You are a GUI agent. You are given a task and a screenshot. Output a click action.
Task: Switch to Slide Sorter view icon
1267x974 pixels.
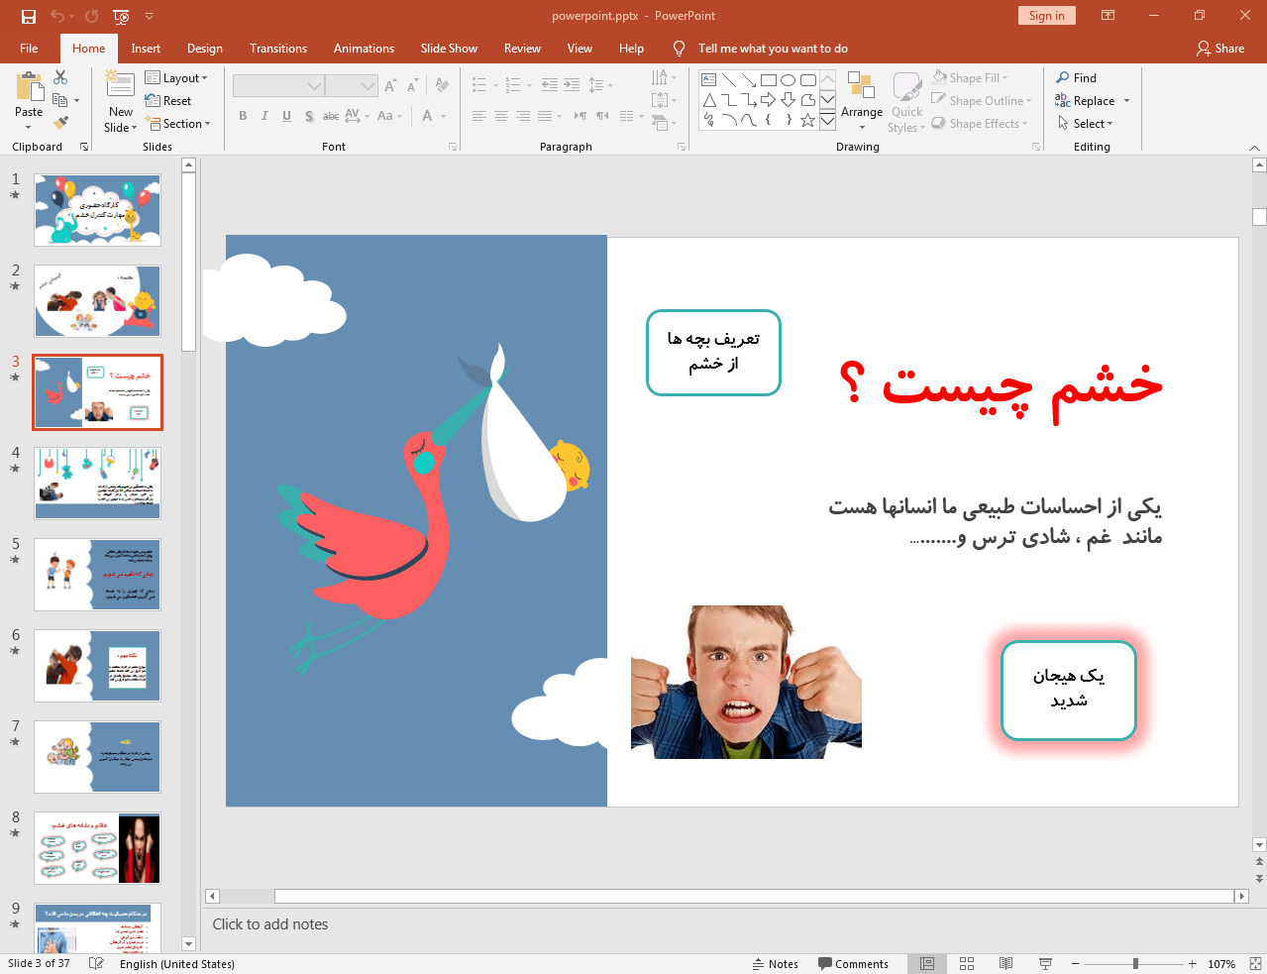pyautogui.click(x=966, y=963)
